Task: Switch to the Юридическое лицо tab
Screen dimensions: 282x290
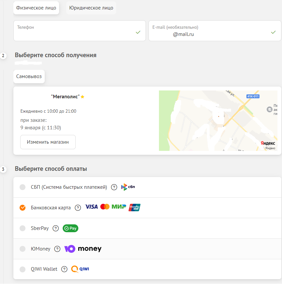Action: click(91, 8)
